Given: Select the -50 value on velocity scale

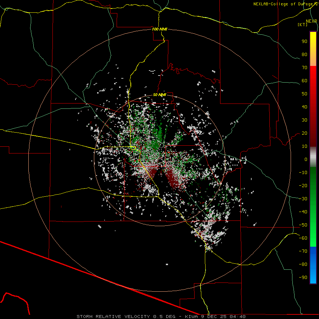Looking at the screenshot, I should 303,225.
